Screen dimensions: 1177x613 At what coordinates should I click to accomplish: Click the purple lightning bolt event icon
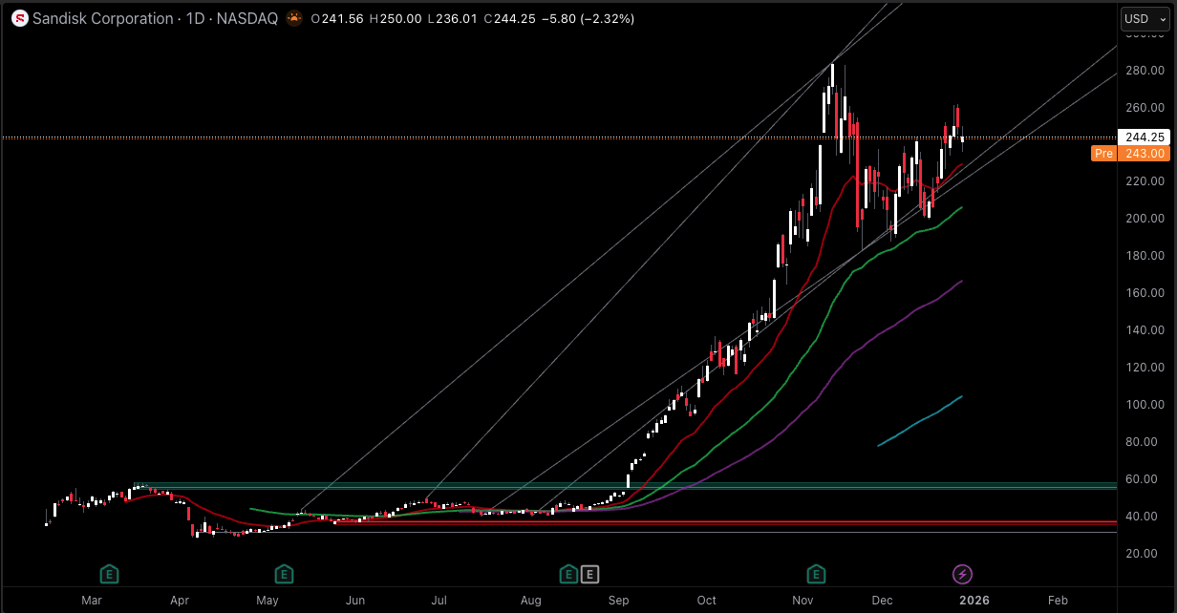pos(962,574)
